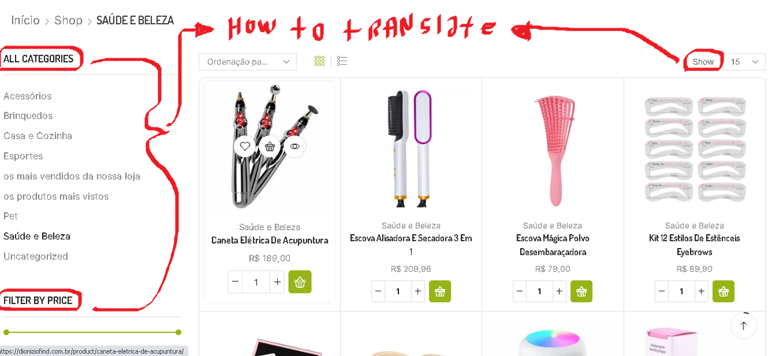Select the Acessórios category
Image resolution: width=768 pixels, height=356 pixels.
point(28,96)
